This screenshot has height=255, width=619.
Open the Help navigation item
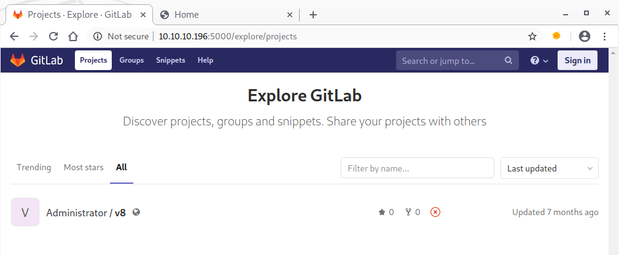click(x=205, y=60)
